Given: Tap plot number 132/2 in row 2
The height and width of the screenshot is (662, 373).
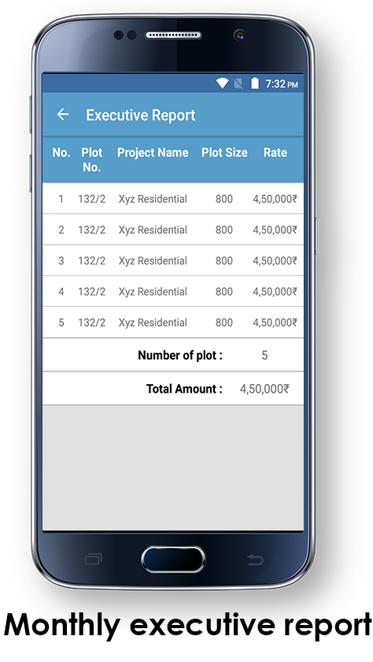Looking at the screenshot, I should click(91, 230).
